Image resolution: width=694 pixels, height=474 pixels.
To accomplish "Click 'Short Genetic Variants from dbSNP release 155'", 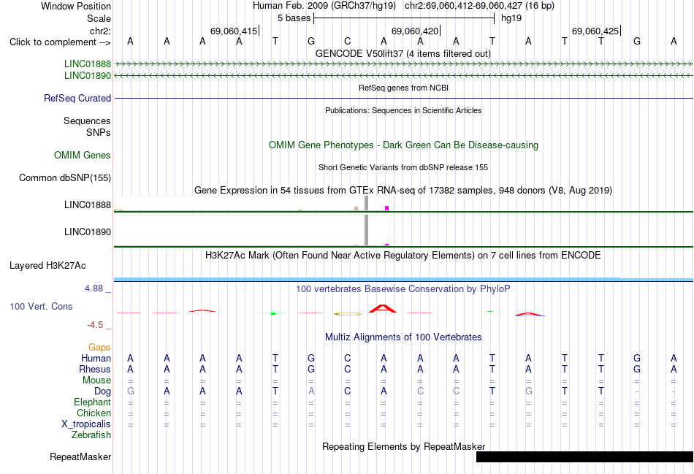I will pyautogui.click(x=403, y=167).
